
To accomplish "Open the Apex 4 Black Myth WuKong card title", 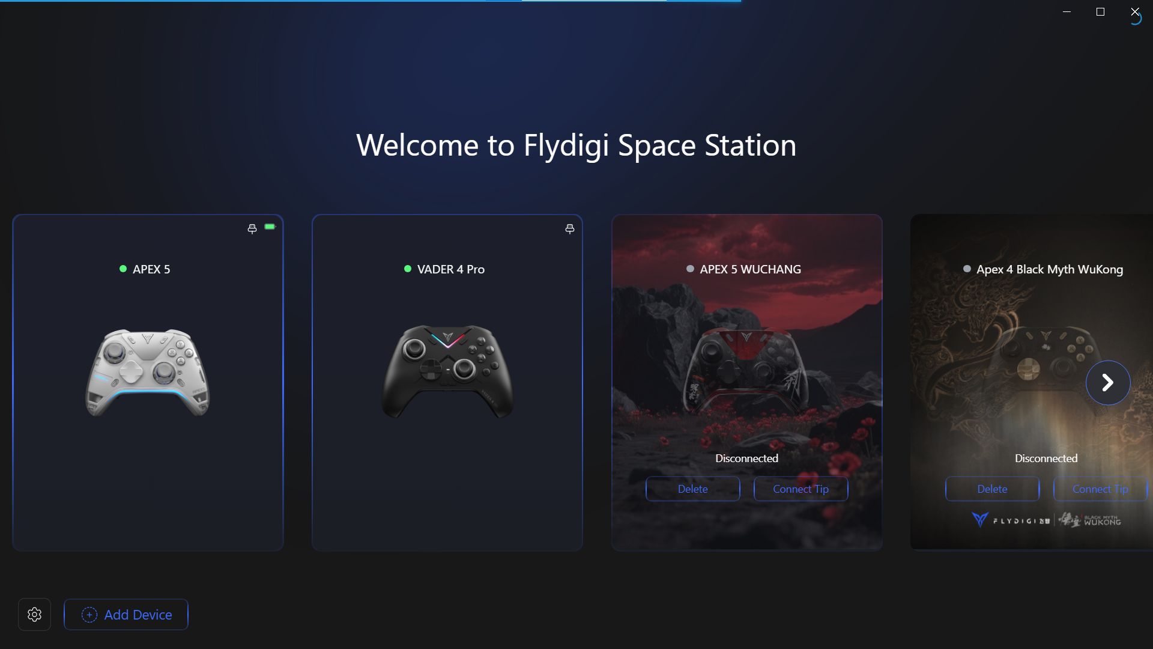I will coord(1049,269).
